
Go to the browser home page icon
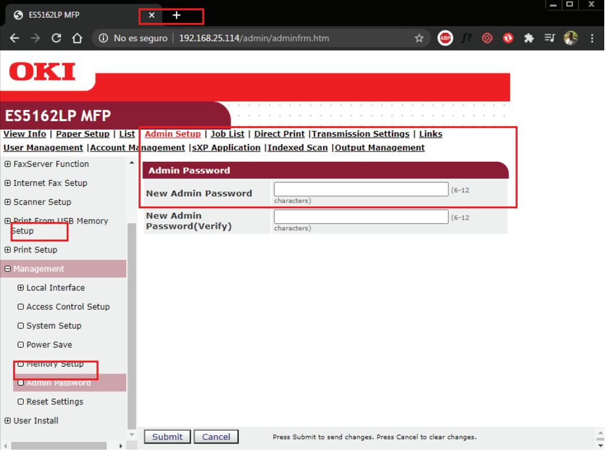tap(77, 38)
